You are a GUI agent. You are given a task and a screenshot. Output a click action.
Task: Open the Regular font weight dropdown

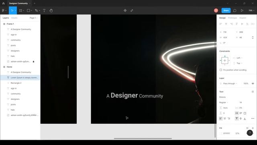point(224,102)
